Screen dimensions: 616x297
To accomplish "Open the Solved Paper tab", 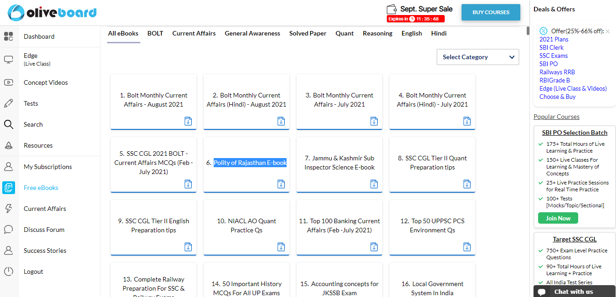I will [x=308, y=33].
